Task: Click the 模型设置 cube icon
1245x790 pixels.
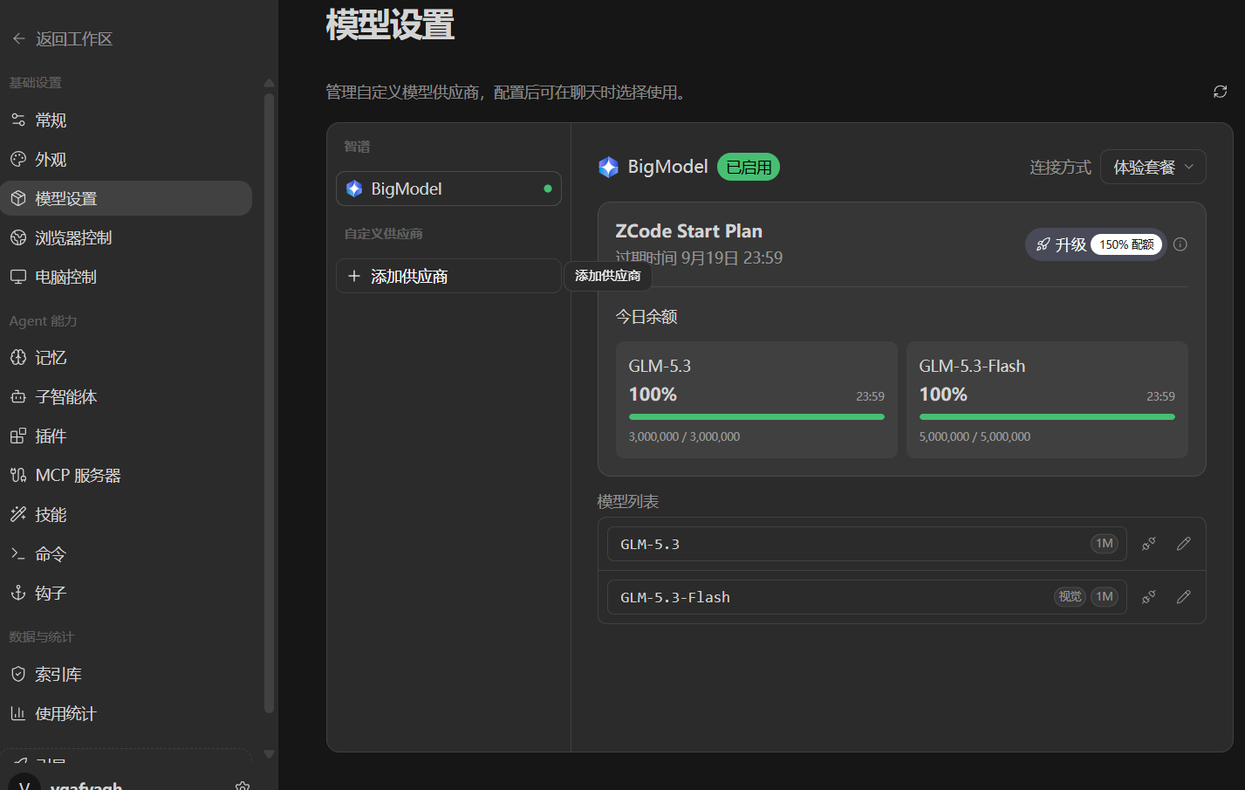Action: (18, 198)
